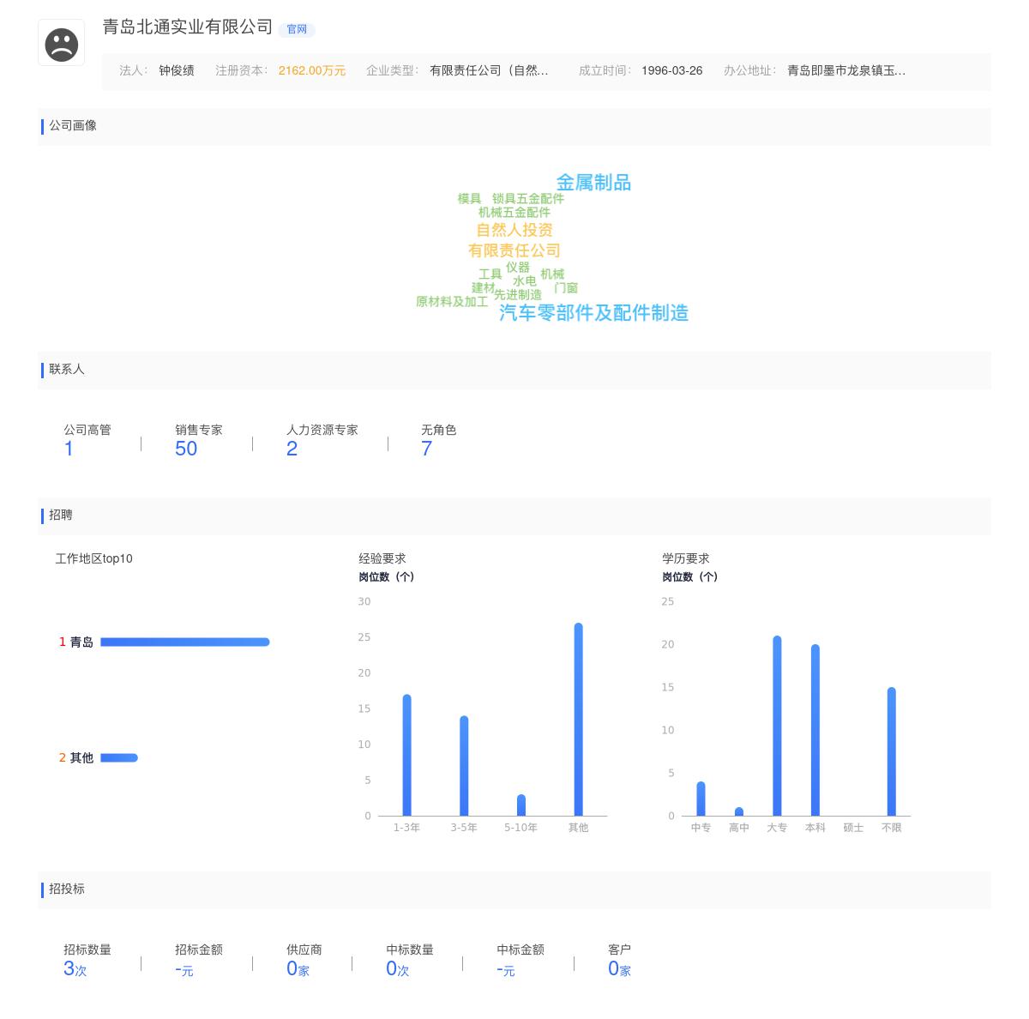
Task: Select legal representative 钟俊绩
Action: pyautogui.click(x=177, y=70)
